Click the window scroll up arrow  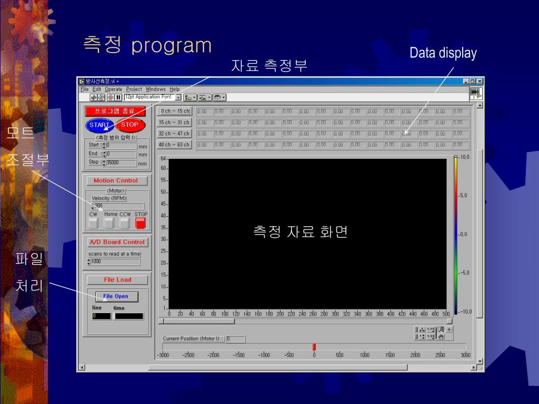pos(480,105)
